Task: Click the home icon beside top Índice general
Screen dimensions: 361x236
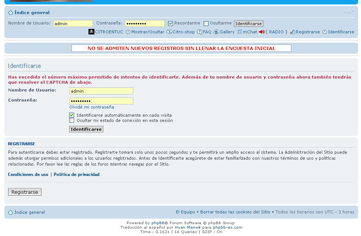Action: (x=11, y=13)
